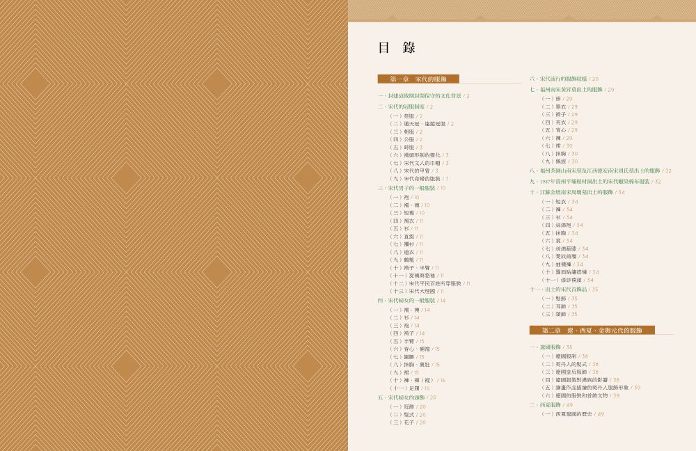696x451 pixels.
Task: Click sub-entry (三)頸飾 / 35
Action: click(560, 315)
